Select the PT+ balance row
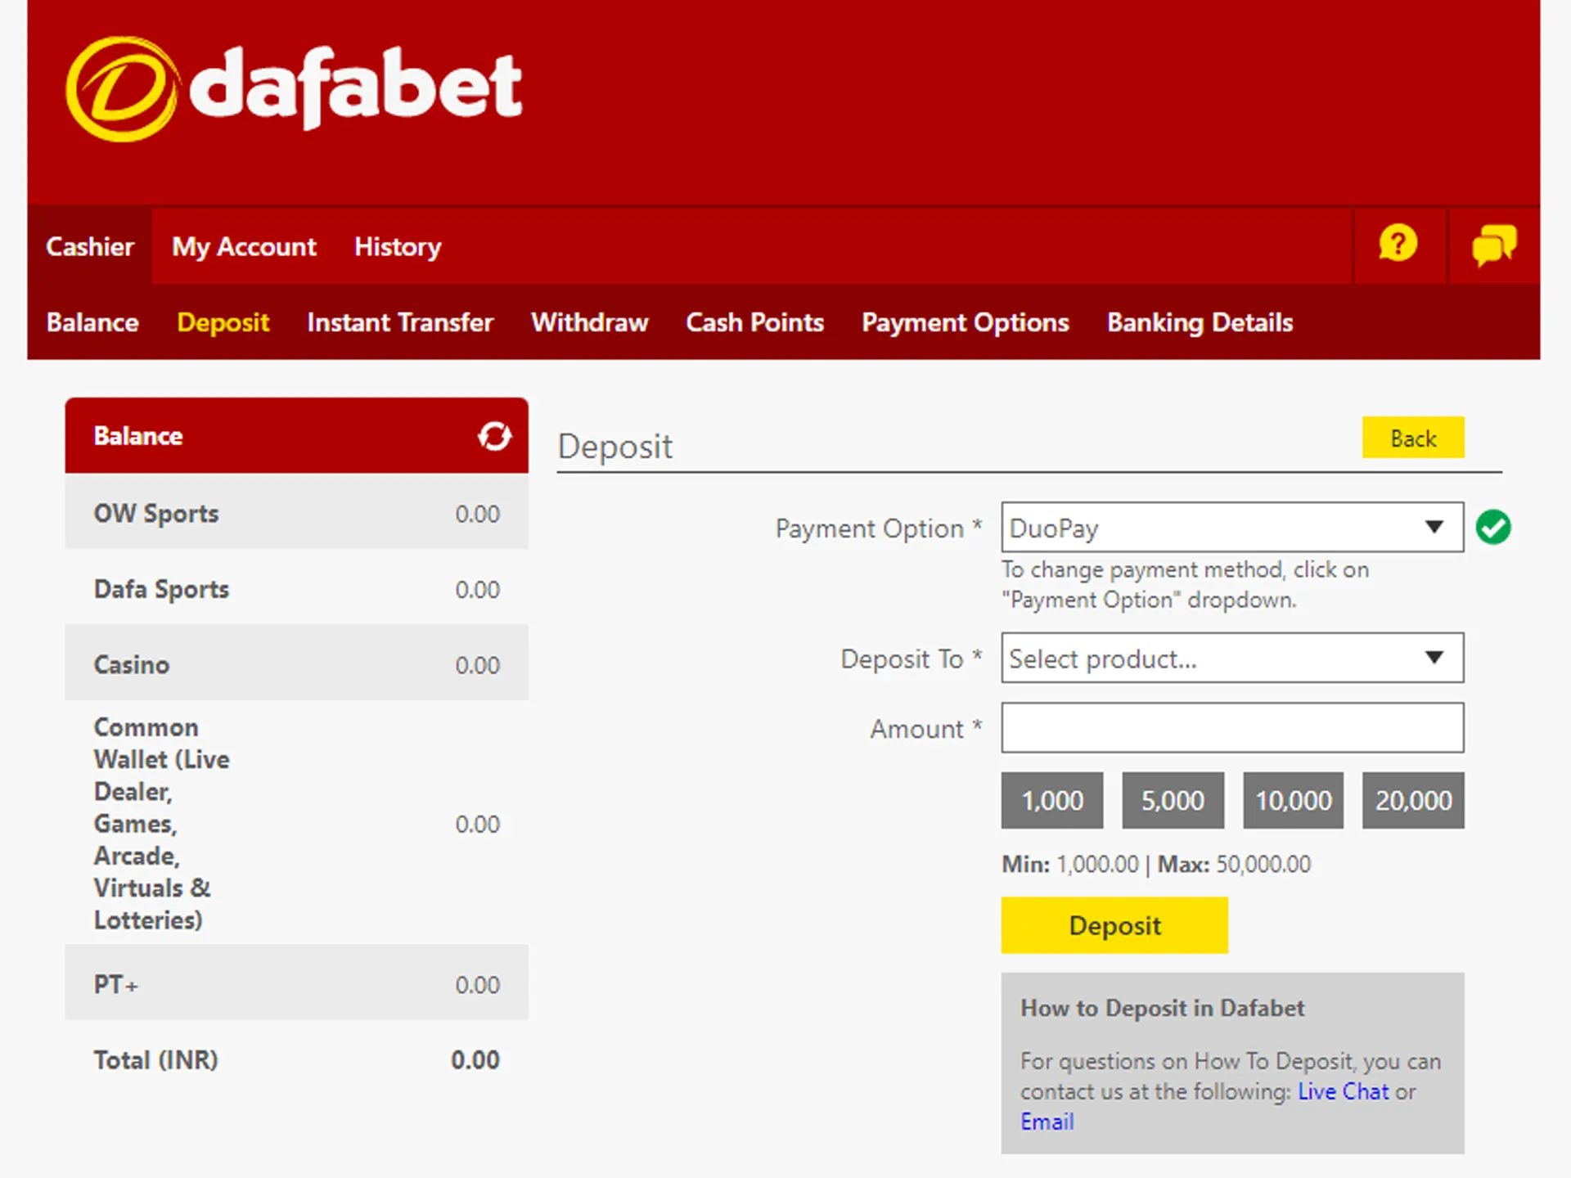Image resolution: width=1571 pixels, height=1178 pixels. pyautogui.click(x=296, y=983)
